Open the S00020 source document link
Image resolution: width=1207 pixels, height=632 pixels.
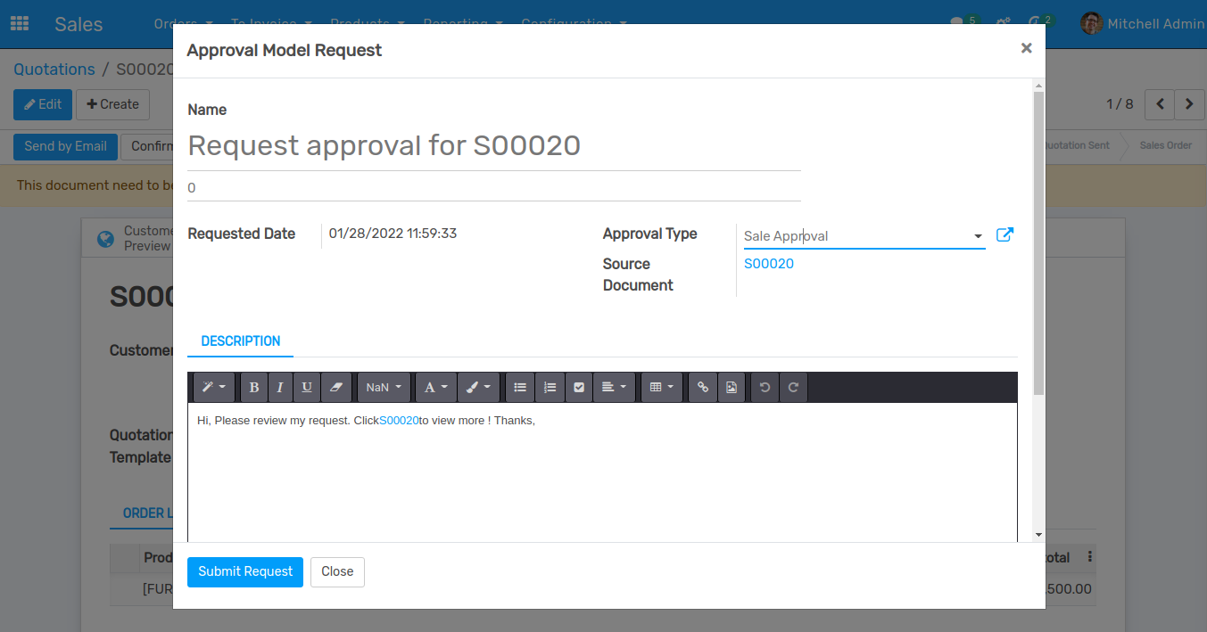coord(769,264)
